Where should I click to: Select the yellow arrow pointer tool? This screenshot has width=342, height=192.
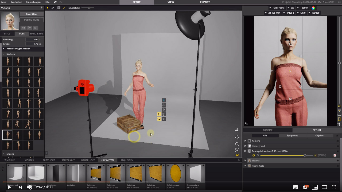pos(48,8)
